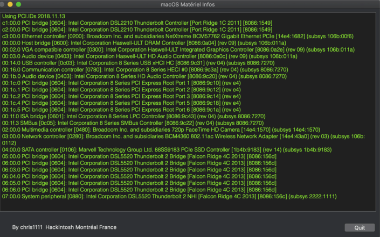Select the 00:1f.0 ISA bridge LPC Controller line
The height and width of the screenshot is (237, 380).
pos(134,117)
